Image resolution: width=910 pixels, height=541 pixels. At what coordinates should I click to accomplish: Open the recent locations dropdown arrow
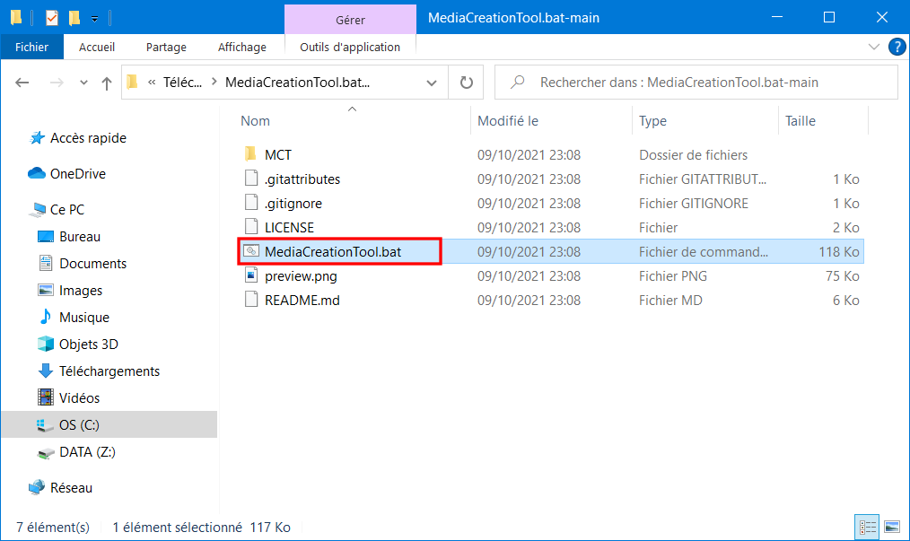click(83, 83)
